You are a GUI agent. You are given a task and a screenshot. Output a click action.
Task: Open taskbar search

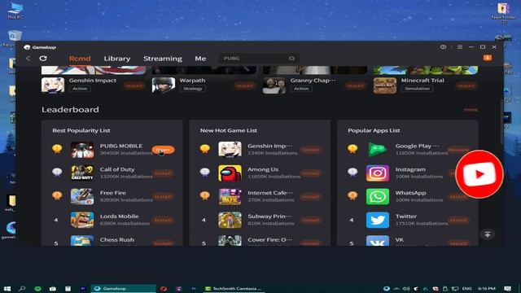point(22,288)
